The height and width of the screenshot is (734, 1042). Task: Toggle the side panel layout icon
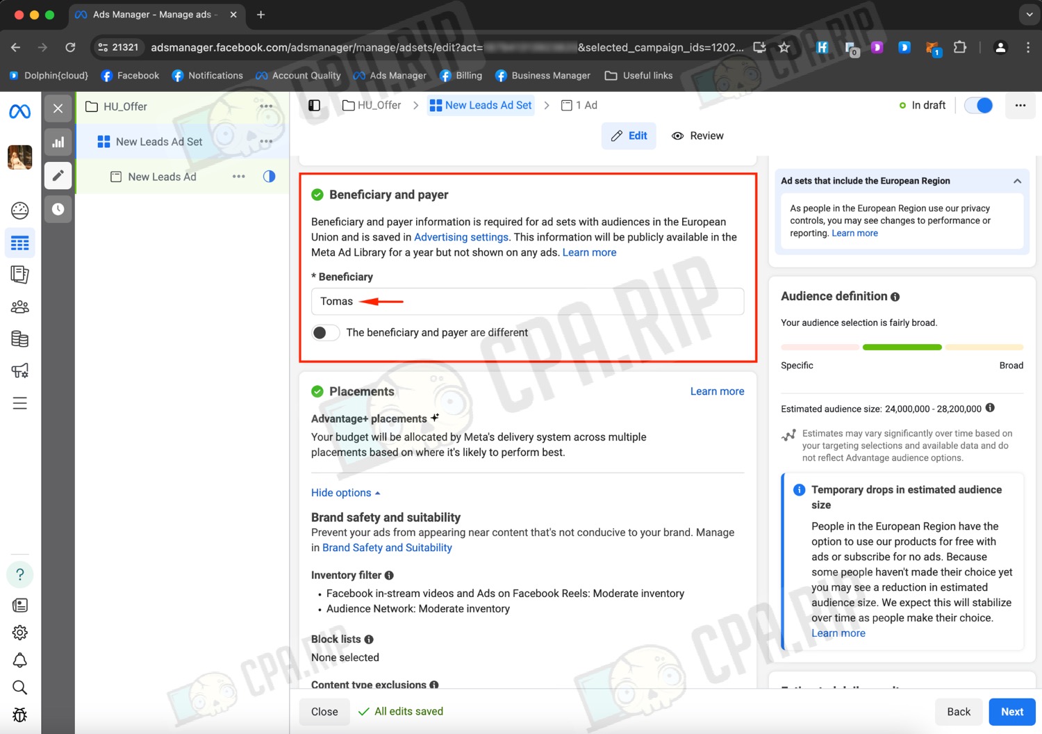pyautogui.click(x=314, y=105)
